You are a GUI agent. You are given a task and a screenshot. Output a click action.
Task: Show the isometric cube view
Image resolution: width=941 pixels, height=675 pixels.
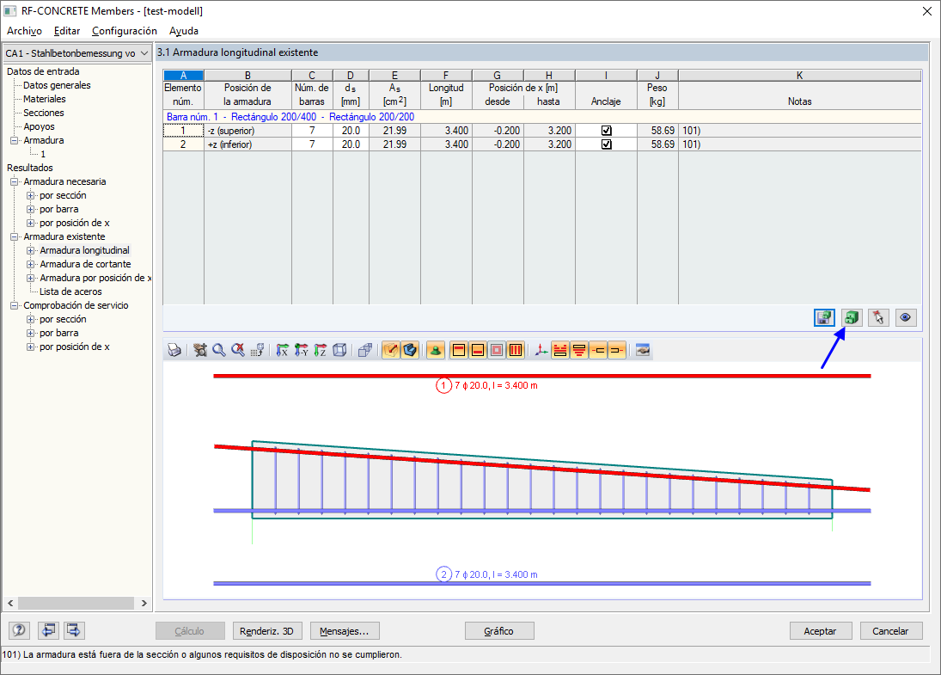pyautogui.click(x=339, y=350)
